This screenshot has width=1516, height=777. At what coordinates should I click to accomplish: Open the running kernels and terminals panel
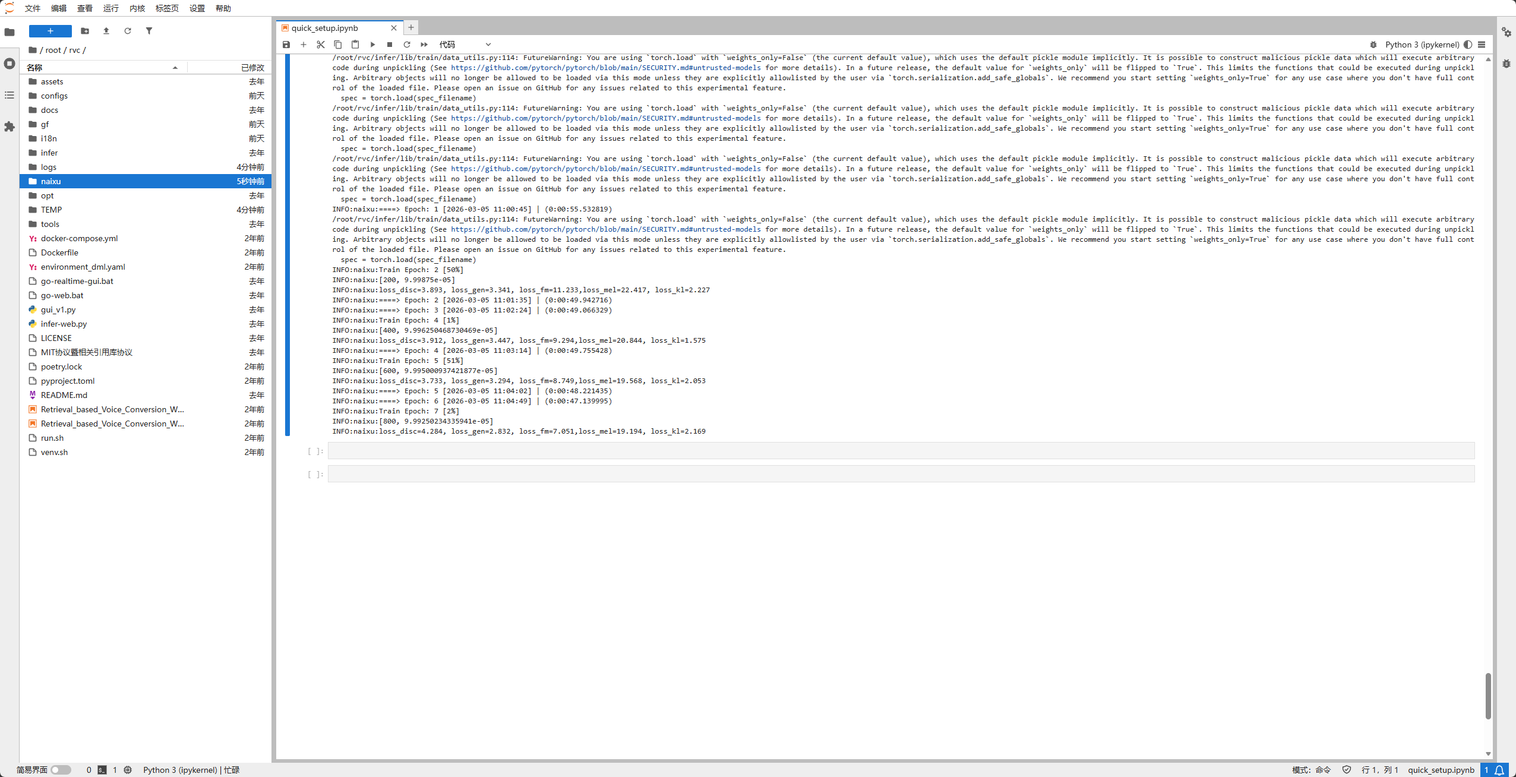[10, 64]
